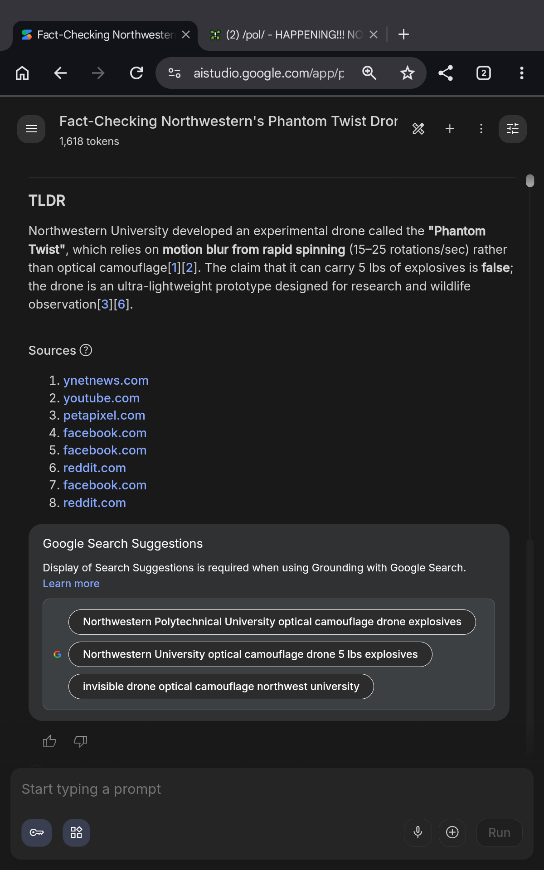Image resolution: width=544 pixels, height=870 pixels.
Task: Click the API key button
Action: (x=37, y=832)
